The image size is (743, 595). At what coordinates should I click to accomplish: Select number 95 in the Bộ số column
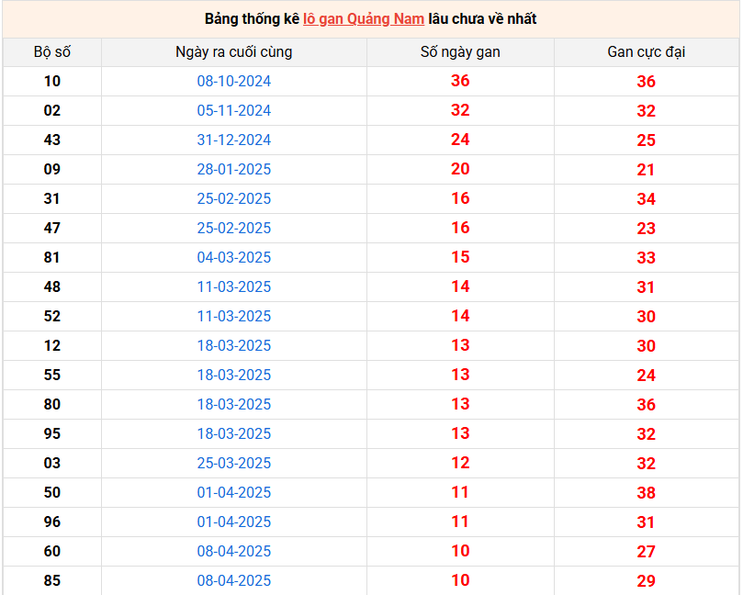point(52,434)
